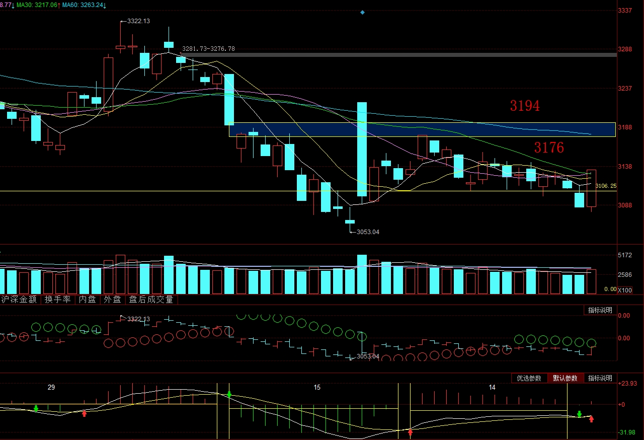Apply 默认参数 default parameters

click(x=566, y=378)
